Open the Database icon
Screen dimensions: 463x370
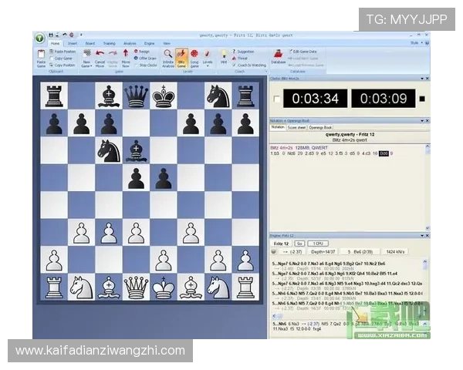click(x=278, y=58)
